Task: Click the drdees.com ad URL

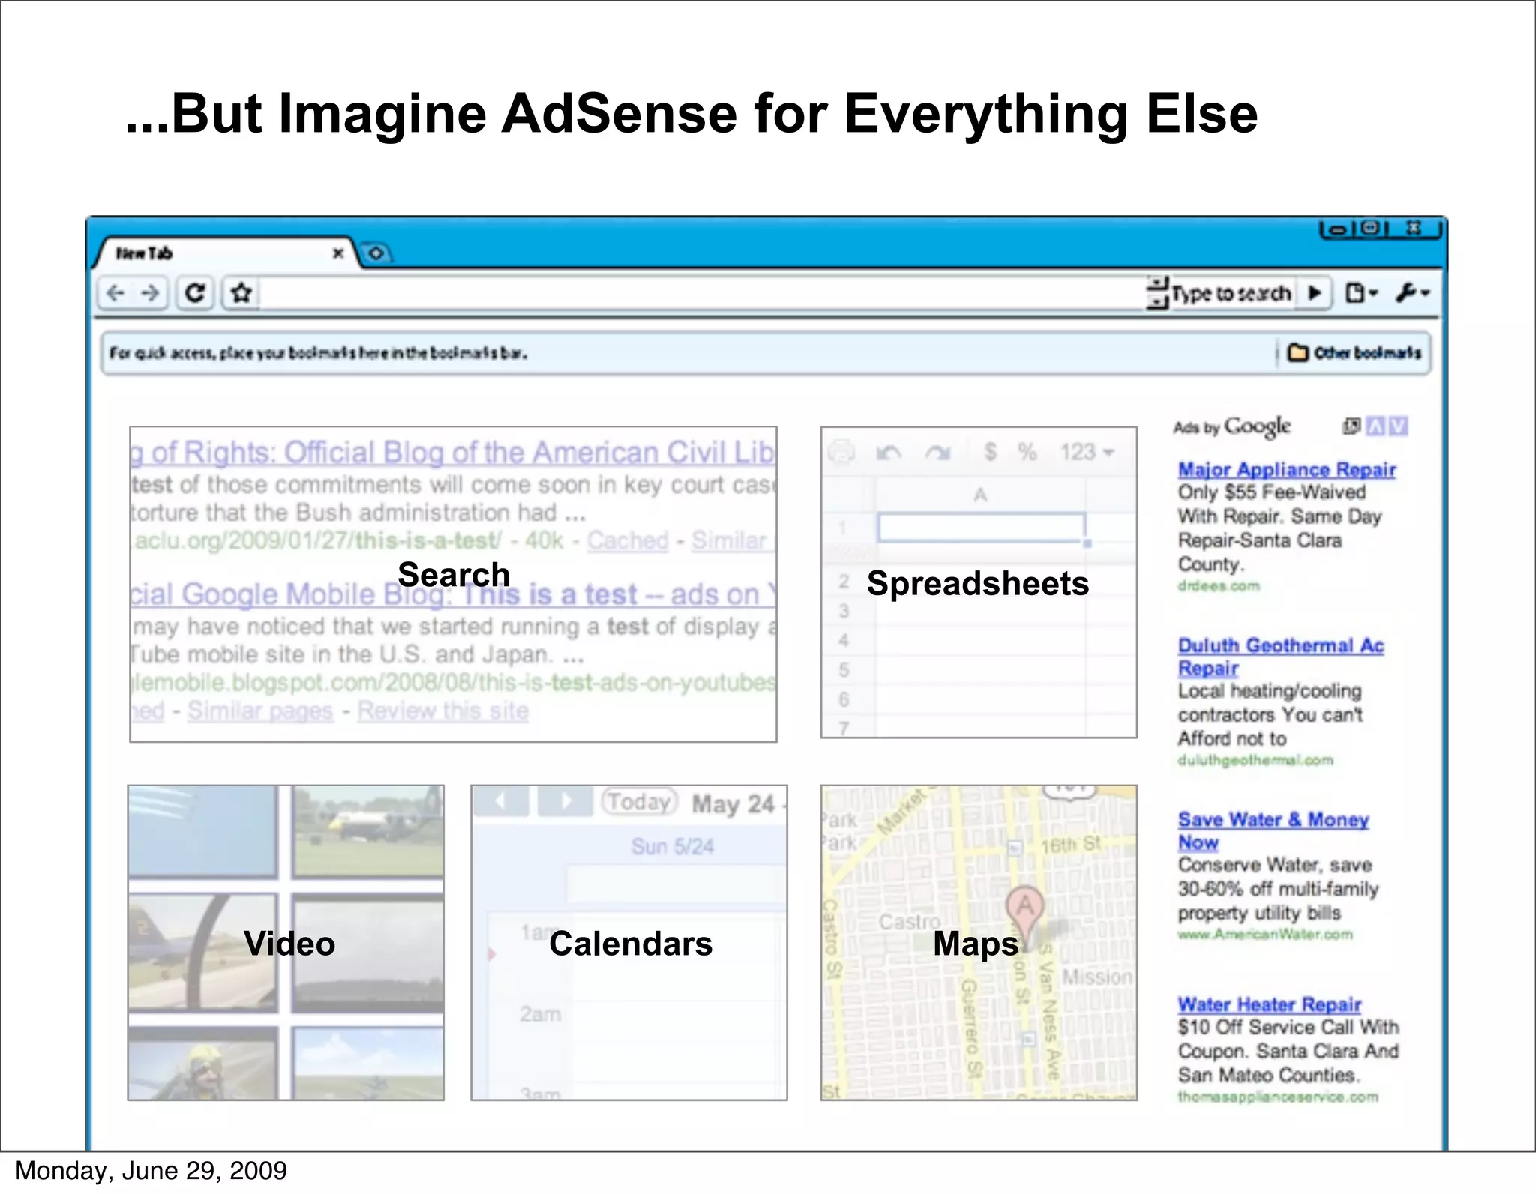Action: tap(1219, 586)
